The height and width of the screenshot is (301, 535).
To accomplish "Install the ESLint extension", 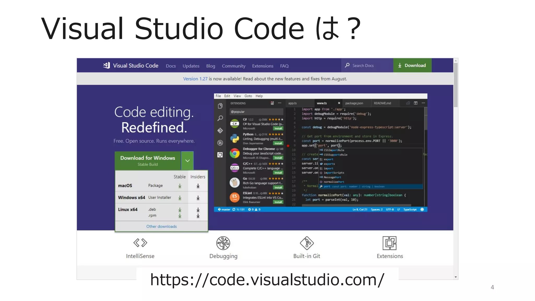I will pos(278,202).
